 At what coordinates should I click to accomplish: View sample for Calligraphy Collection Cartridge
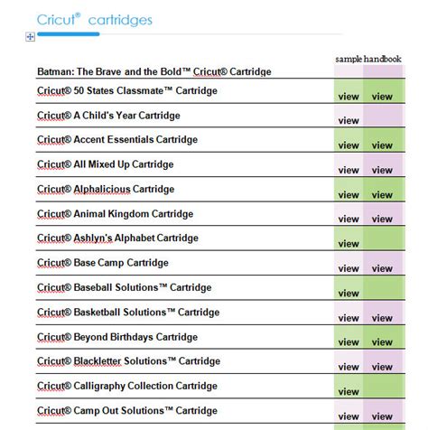click(x=349, y=391)
